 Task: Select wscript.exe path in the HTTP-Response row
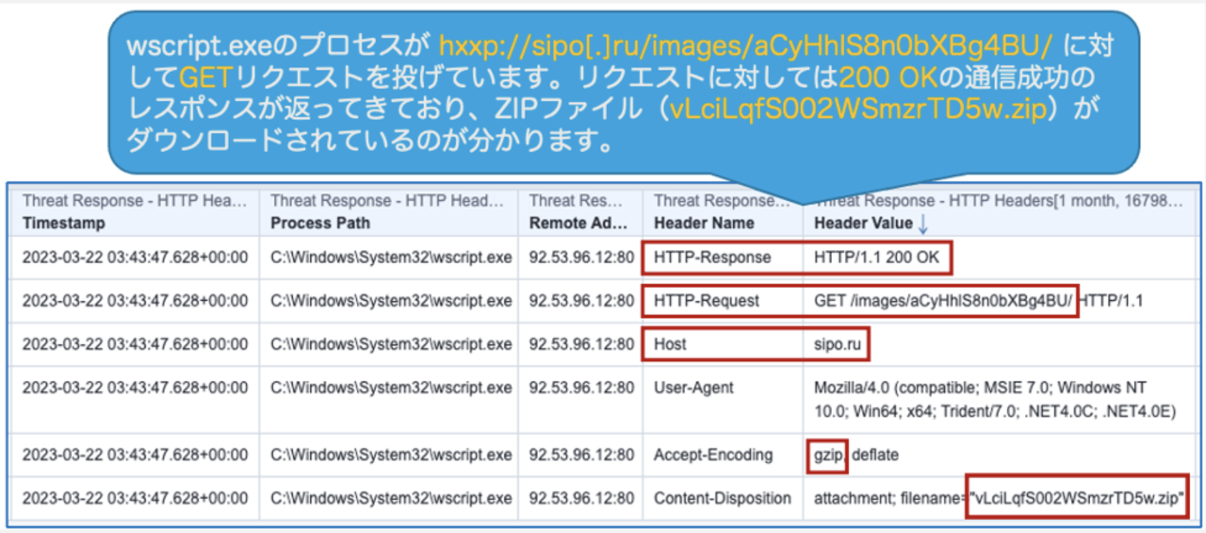point(391,258)
